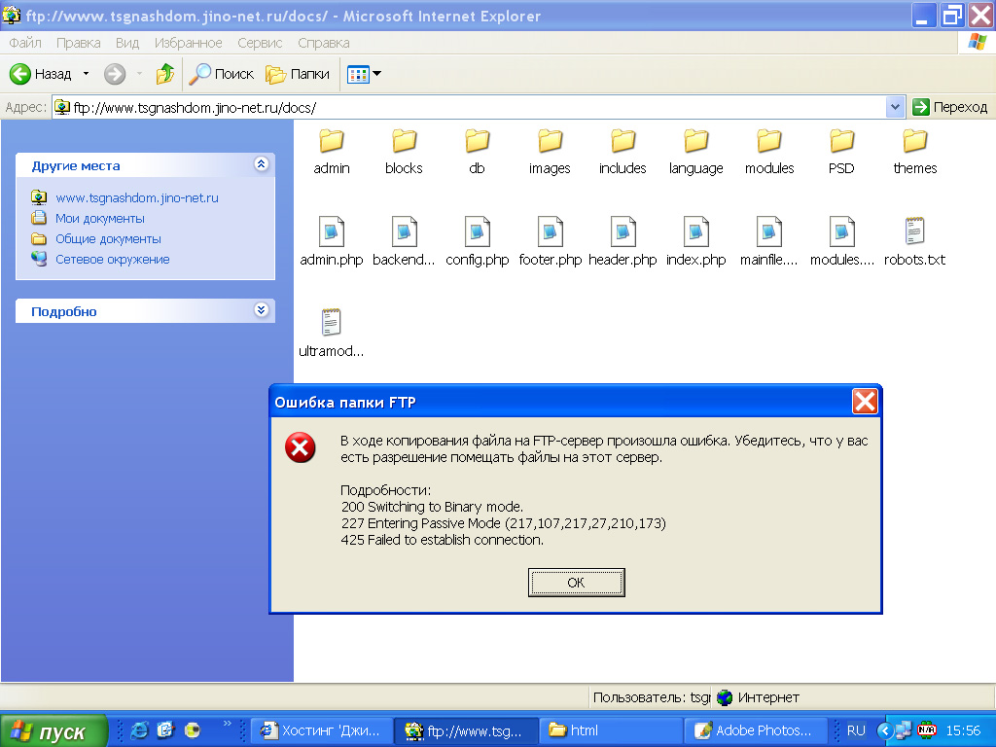The width and height of the screenshot is (996, 747).
Task: Expand hidden Quick Launch items chevron
Action: point(228,724)
